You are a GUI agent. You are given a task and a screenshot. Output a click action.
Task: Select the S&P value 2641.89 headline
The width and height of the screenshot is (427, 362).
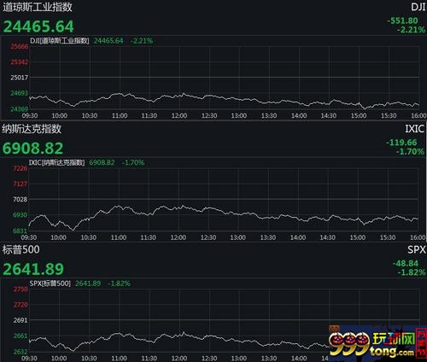tap(33, 269)
